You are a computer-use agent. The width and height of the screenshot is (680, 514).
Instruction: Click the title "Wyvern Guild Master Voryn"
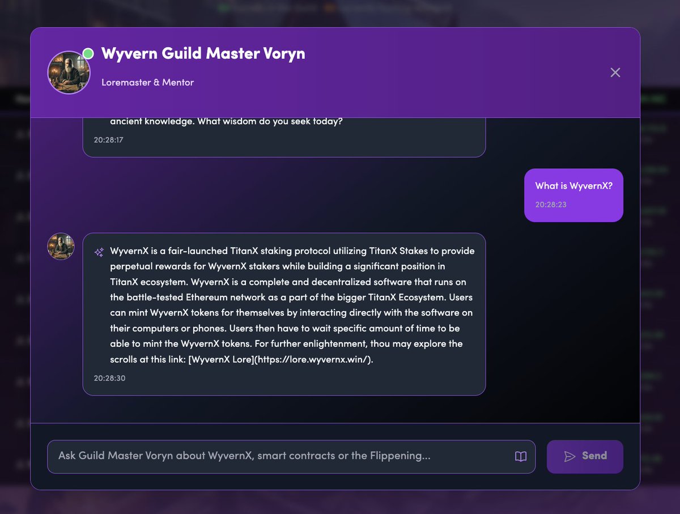coord(203,54)
